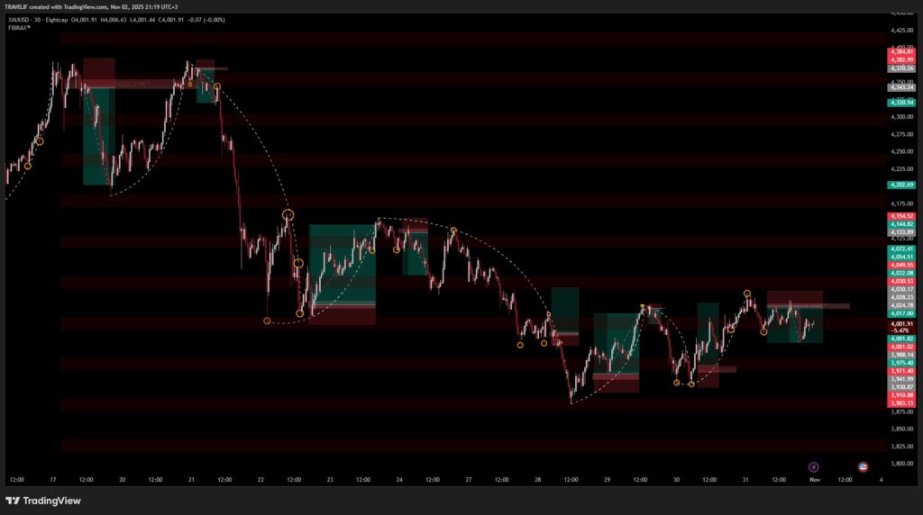Select the orange circle at the Oct 31 high
Screen dimensions: 923x515
tap(747, 294)
